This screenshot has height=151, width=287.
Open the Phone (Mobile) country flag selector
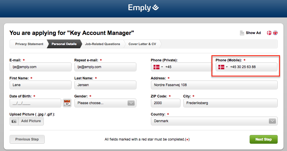pos(223,67)
